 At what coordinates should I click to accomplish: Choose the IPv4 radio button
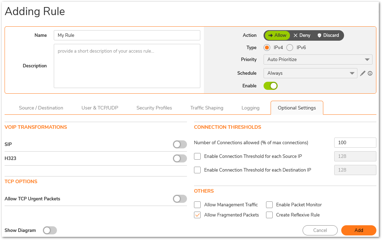[267, 47]
